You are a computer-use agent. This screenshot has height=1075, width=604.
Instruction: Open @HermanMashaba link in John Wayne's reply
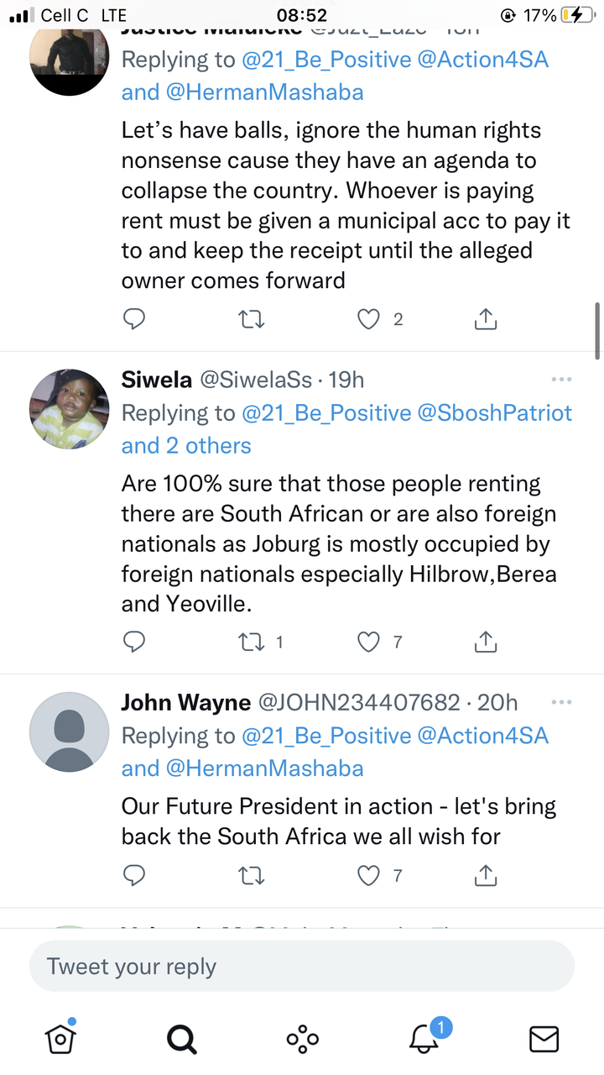[265, 768]
